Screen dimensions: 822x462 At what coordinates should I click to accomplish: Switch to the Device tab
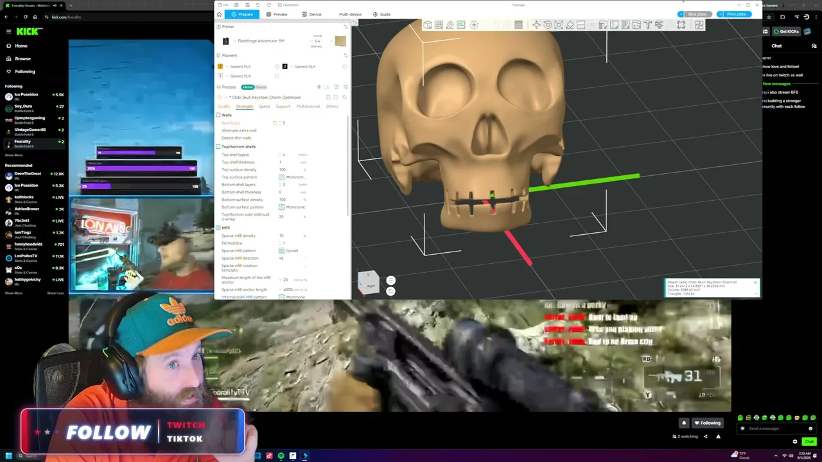click(311, 14)
